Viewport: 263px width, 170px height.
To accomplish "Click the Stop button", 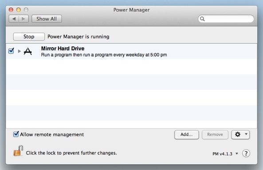I will [x=29, y=37].
